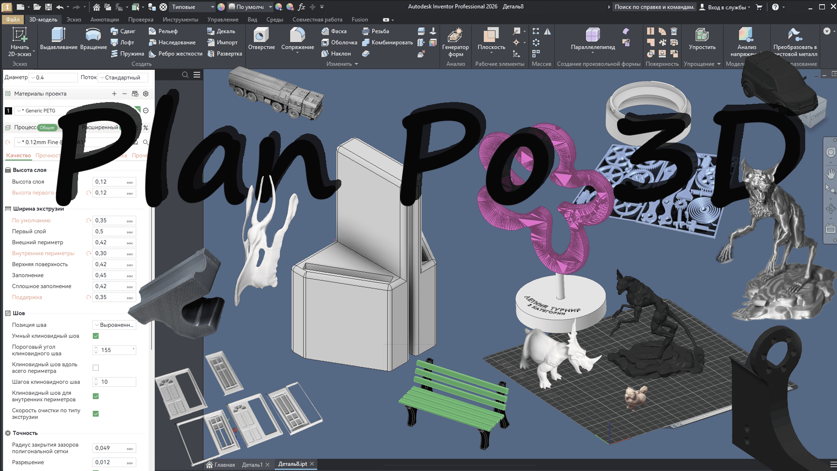Choose the Сдвиг sweep tool
837x471 pixels.
(x=123, y=31)
